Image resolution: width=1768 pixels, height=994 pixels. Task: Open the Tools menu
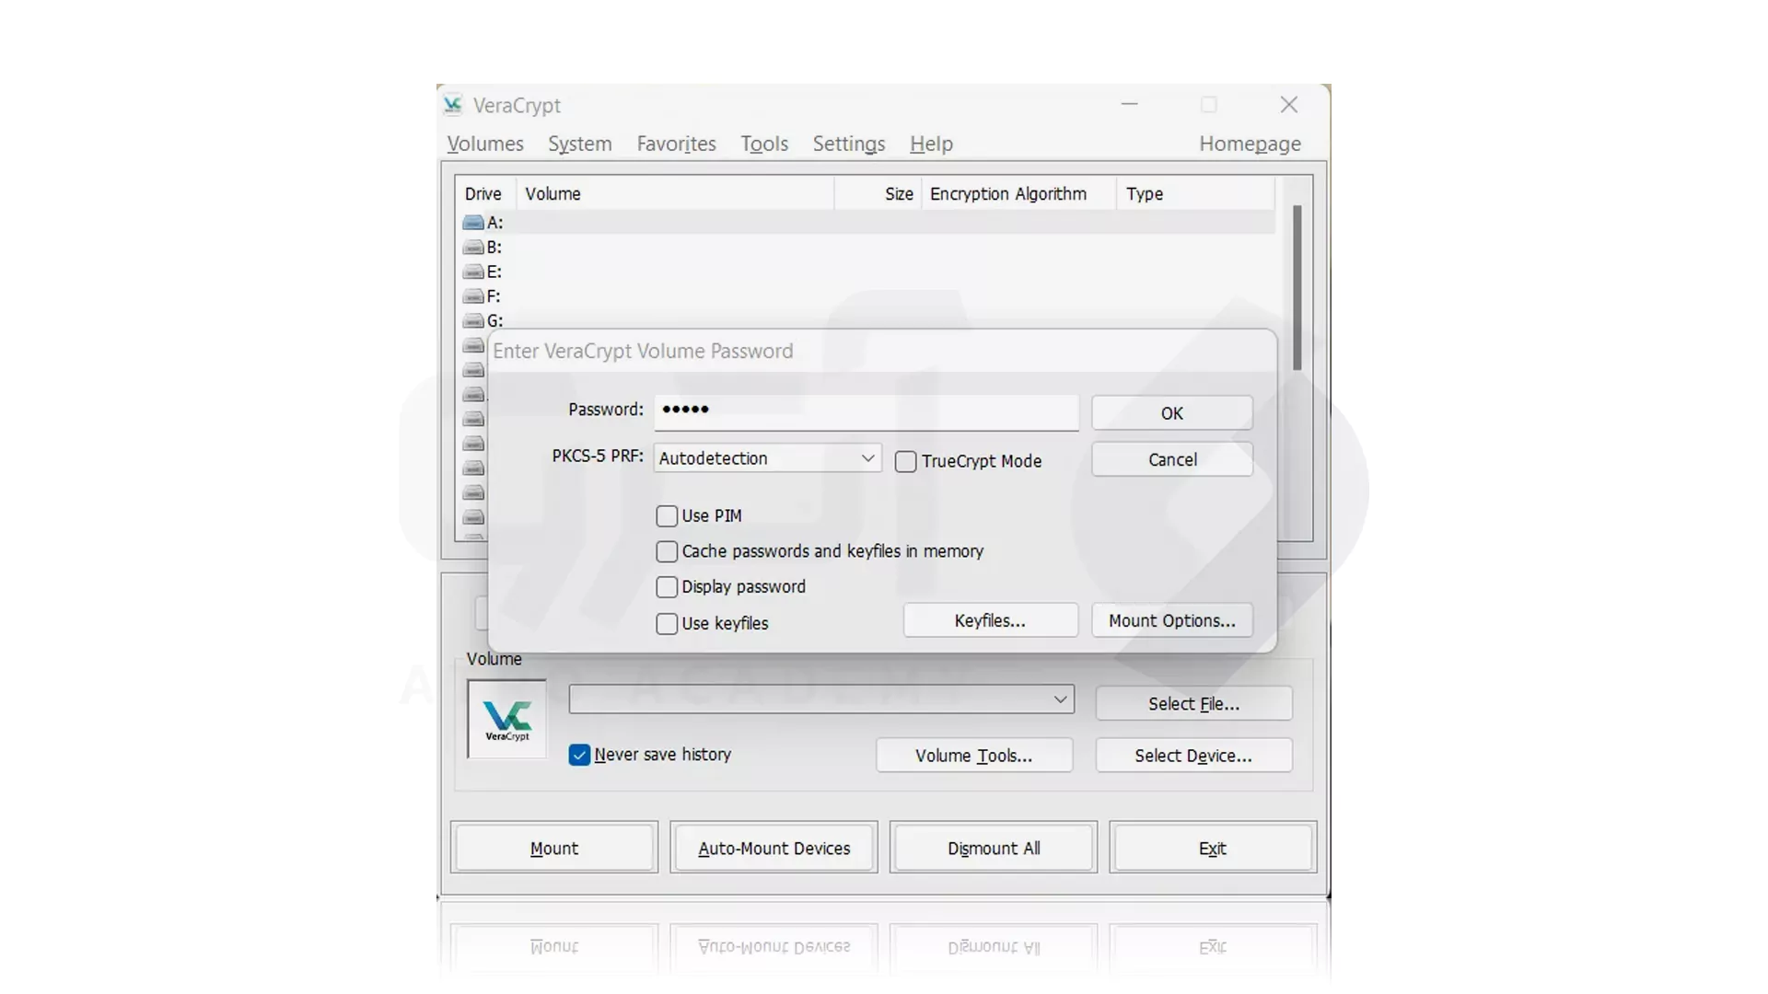(x=764, y=144)
